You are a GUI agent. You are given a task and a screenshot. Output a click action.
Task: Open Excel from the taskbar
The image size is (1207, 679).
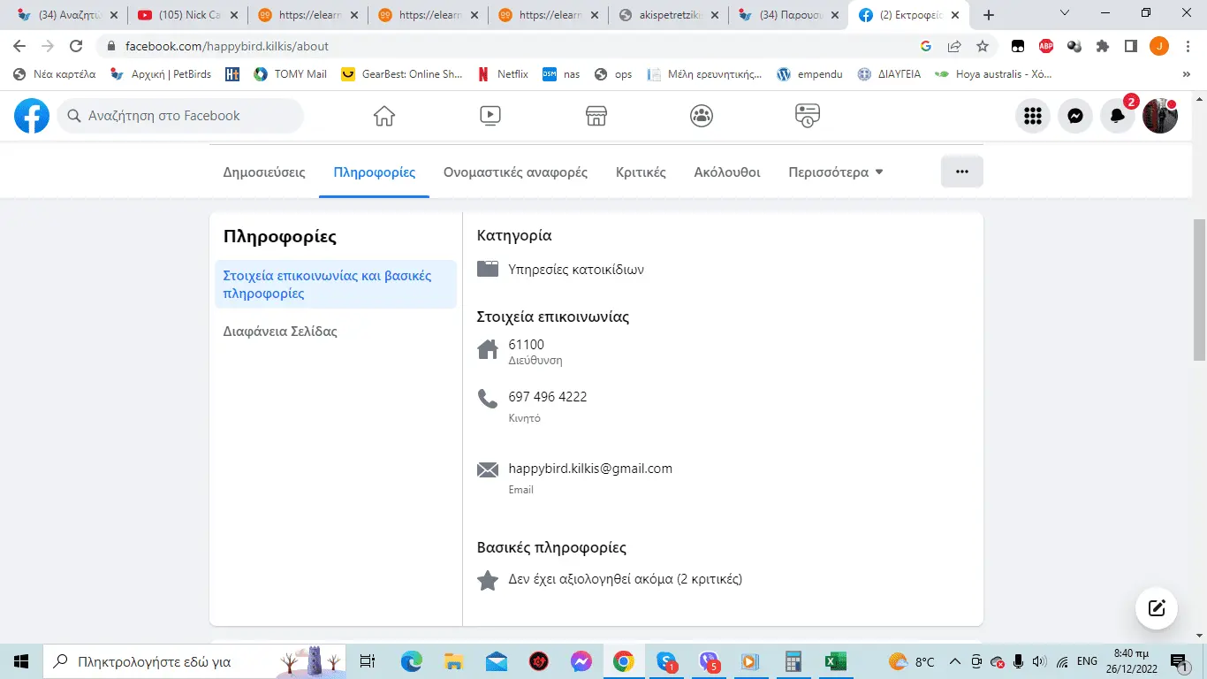click(835, 661)
